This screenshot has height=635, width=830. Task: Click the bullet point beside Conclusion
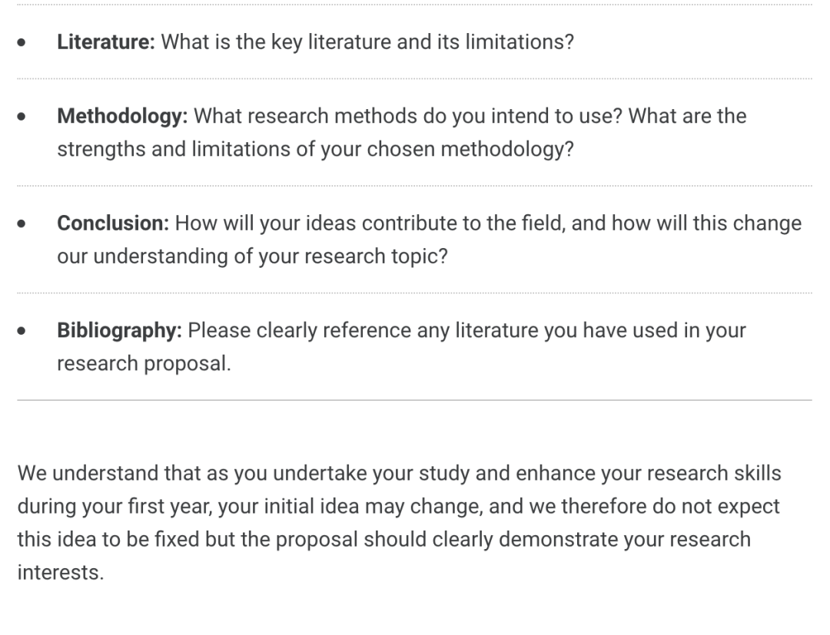[x=25, y=224]
